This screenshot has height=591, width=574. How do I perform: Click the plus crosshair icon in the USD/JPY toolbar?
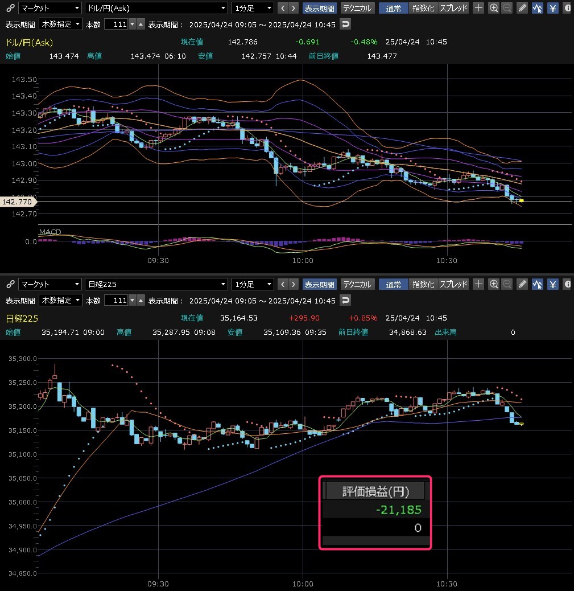pyautogui.click(x=478, y=8)
